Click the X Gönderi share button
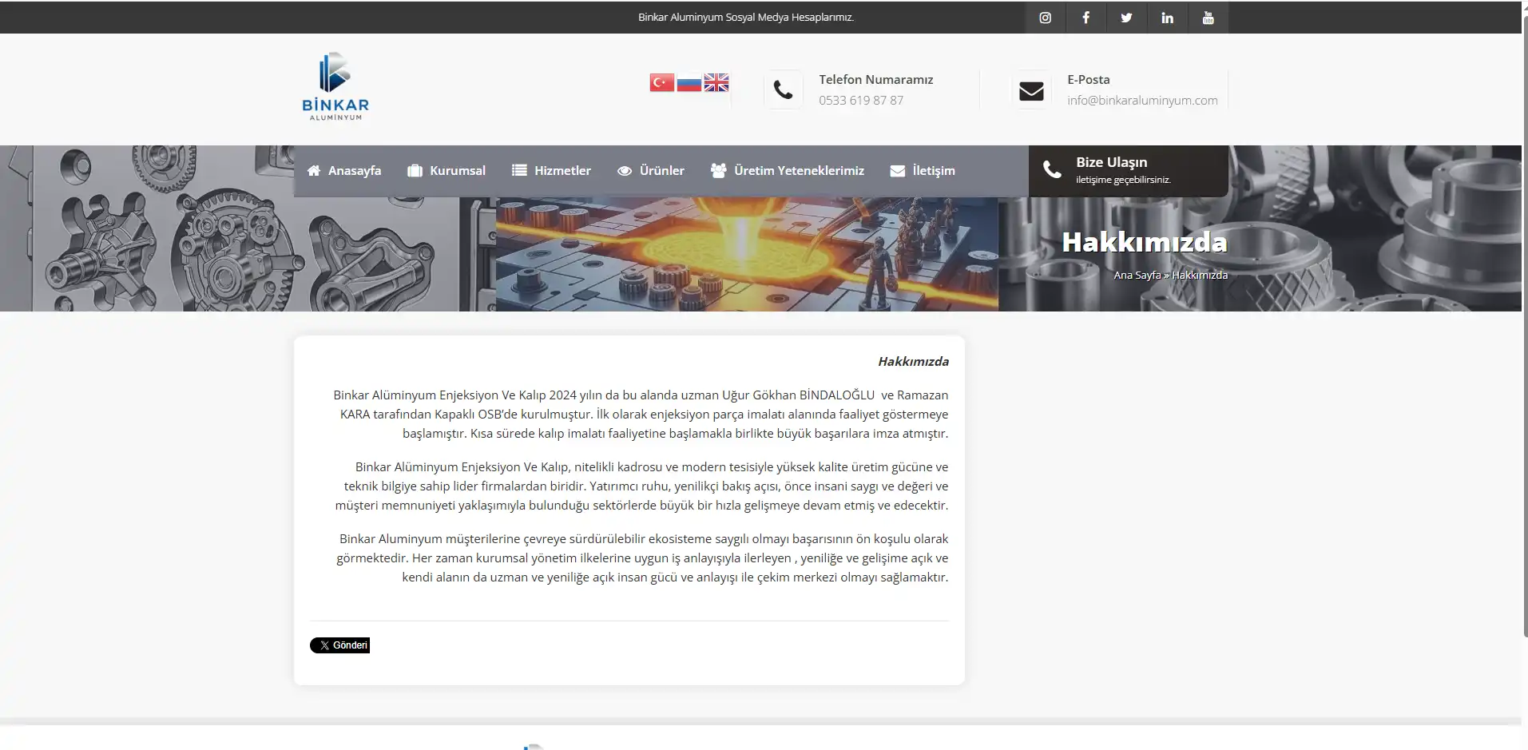Image resolution: width=1528 pixels, height=750 pixels. coord(339,645)
